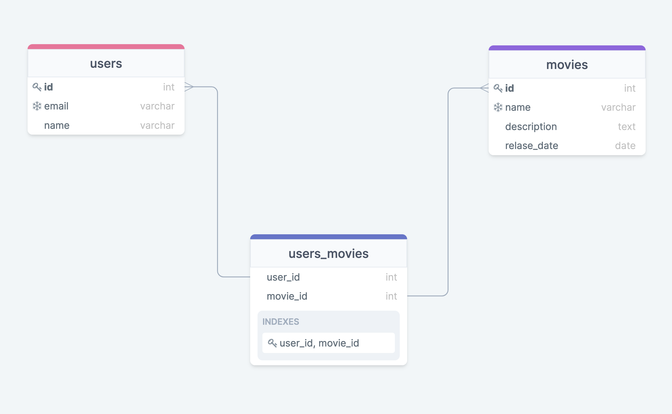Select the users table header
Screen dimensions: 672x414
(x=106, y=63)
